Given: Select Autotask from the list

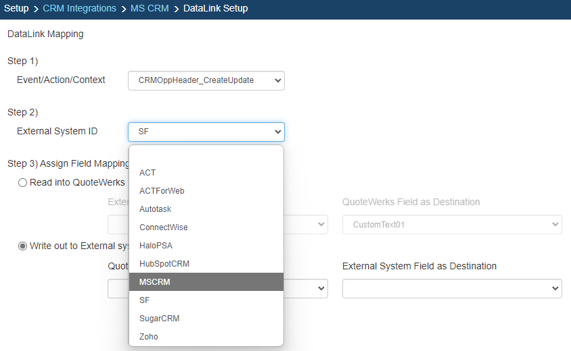Looking at the screenshot, I should click(x=206, y=209).
